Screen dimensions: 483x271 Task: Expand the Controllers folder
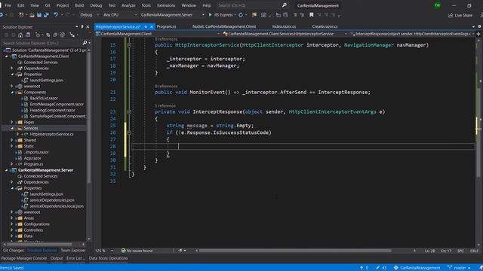[x=12, y=230]
